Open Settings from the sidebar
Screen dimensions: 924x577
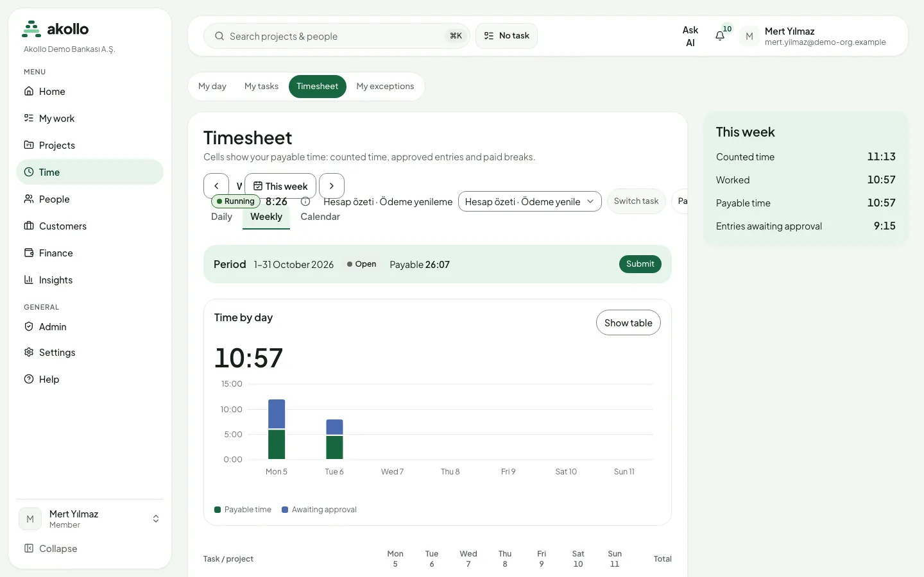click(90, 353)
